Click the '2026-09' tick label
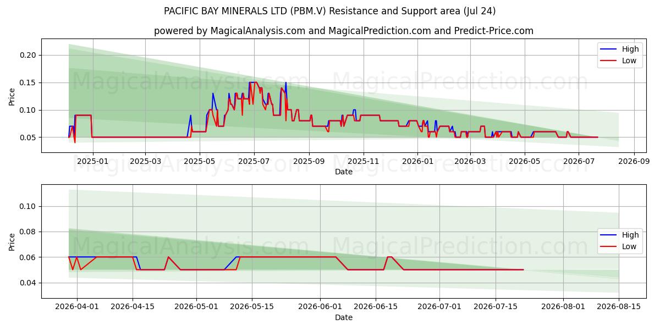The width and height of the screenshot is (660, 330). (633, 161)
